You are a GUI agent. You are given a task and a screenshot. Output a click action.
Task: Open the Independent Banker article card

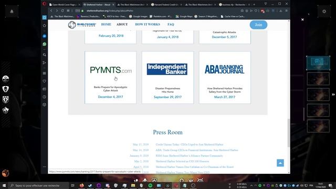point(167,77)
